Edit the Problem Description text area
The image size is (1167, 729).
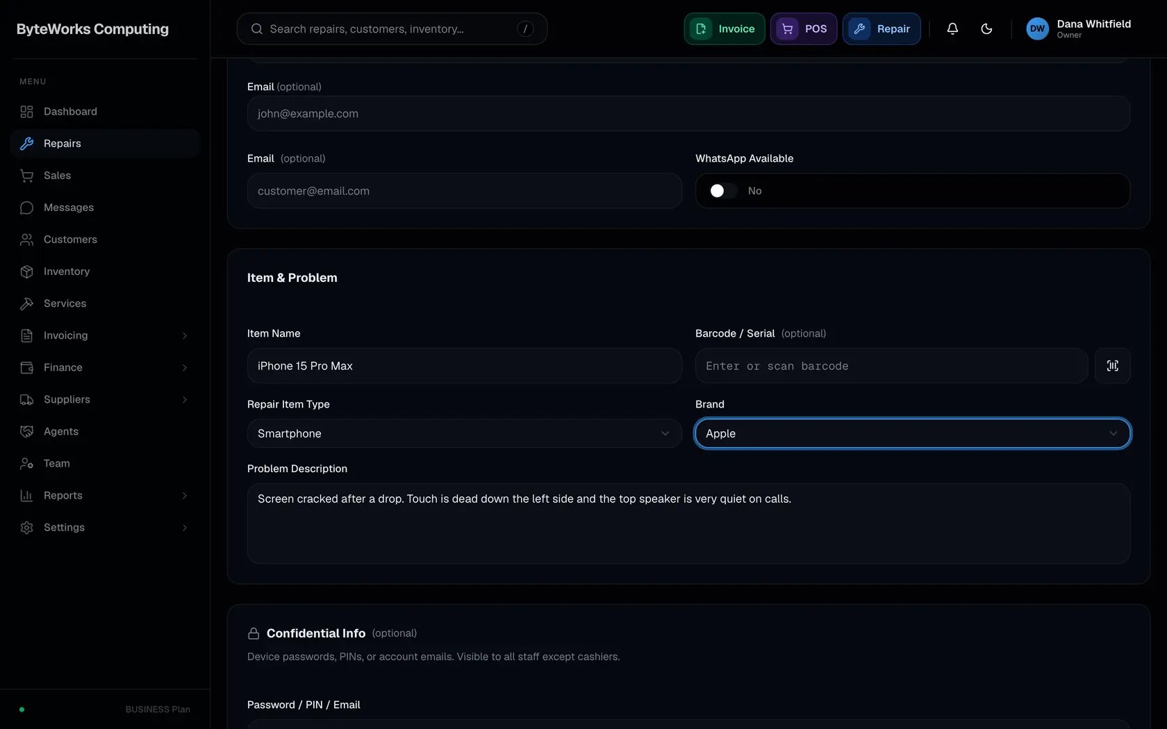pos(688,523)
